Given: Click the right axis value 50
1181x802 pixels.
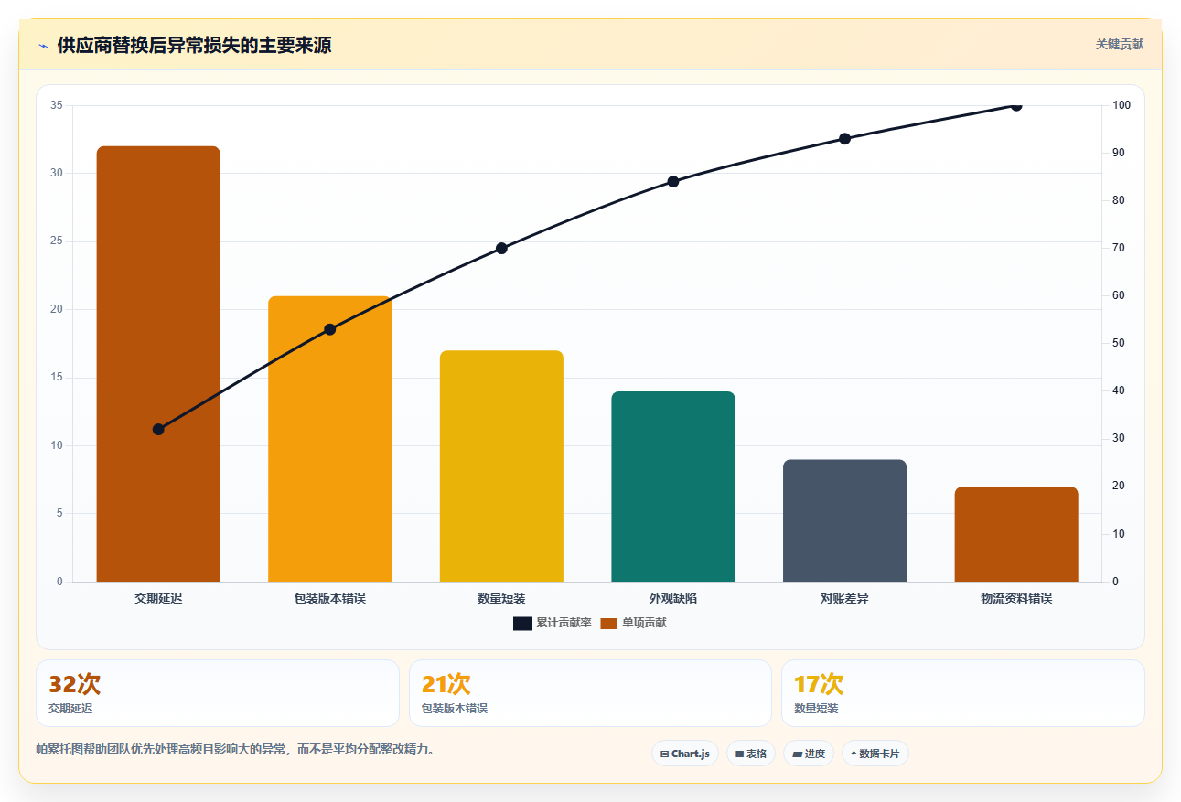Looking at the screenshot, I should [1119, 343].
